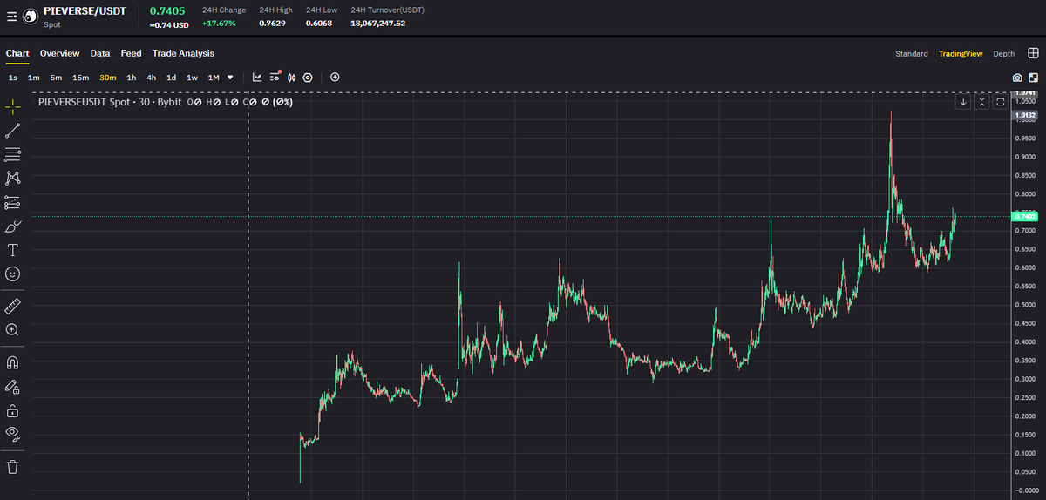Toggle the fullscreen chart icon
1046x500 pixels.
pos(1033,78)
